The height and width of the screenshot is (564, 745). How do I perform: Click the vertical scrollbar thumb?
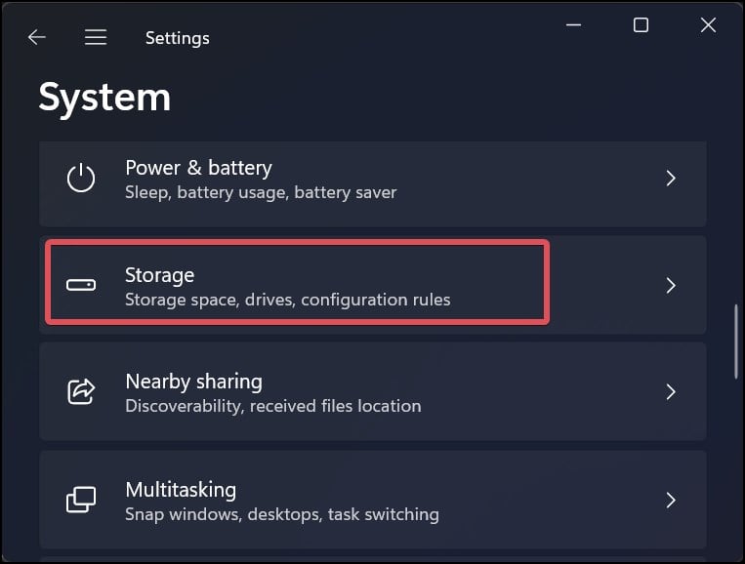[x=737, y=342]
